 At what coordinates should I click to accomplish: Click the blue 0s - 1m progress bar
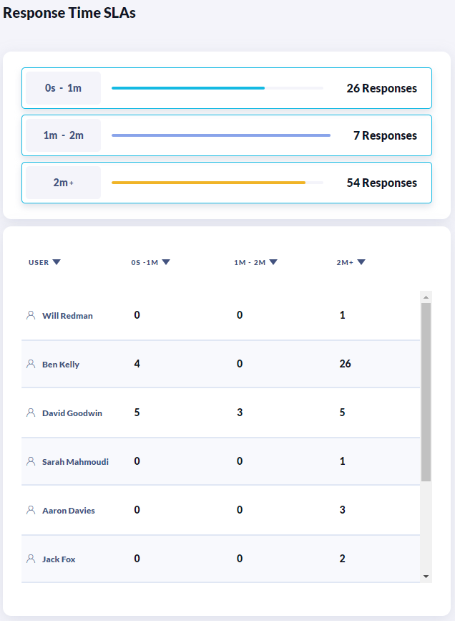tap(188, 88)
